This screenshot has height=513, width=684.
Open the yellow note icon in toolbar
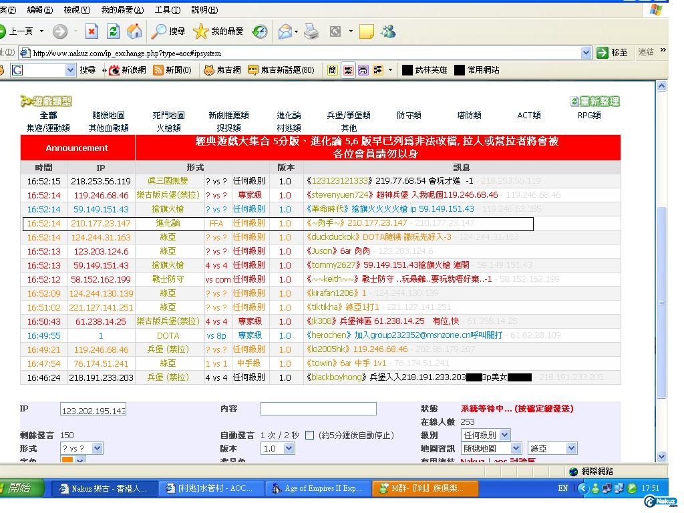click(x=367, y=31)
